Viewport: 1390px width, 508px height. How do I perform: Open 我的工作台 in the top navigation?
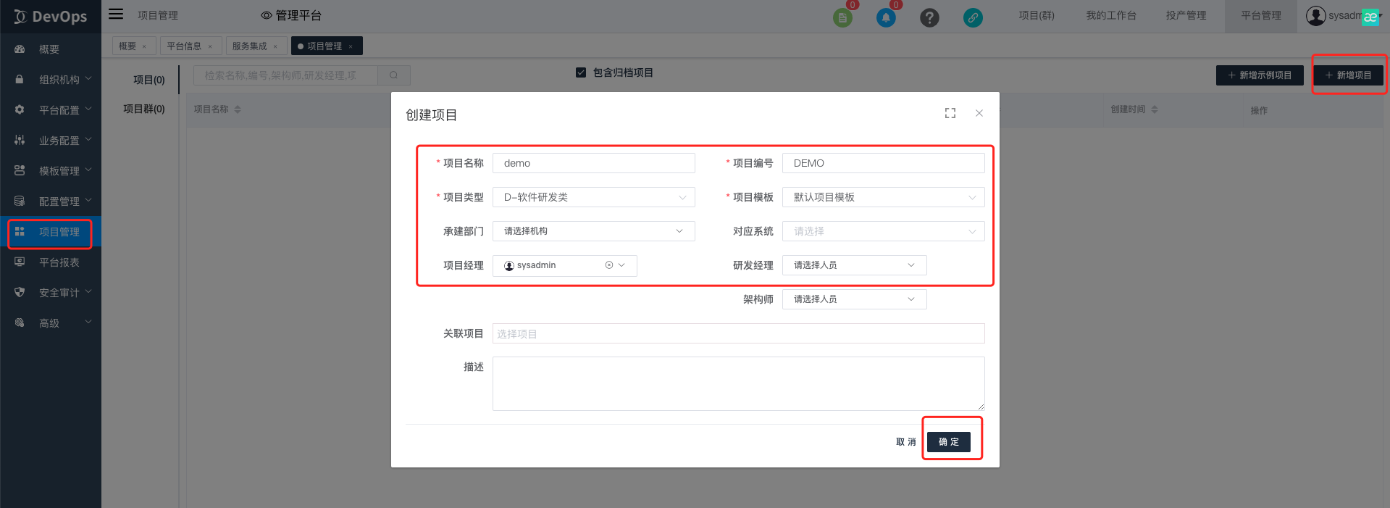1110,16
